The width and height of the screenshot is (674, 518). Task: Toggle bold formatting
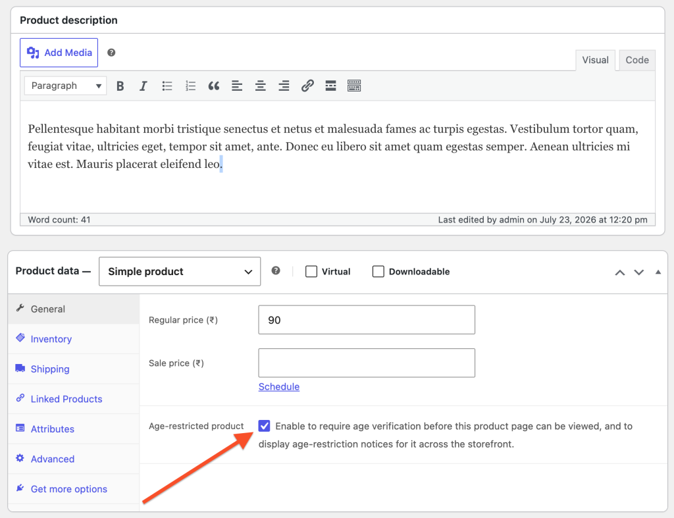(120, 86)
